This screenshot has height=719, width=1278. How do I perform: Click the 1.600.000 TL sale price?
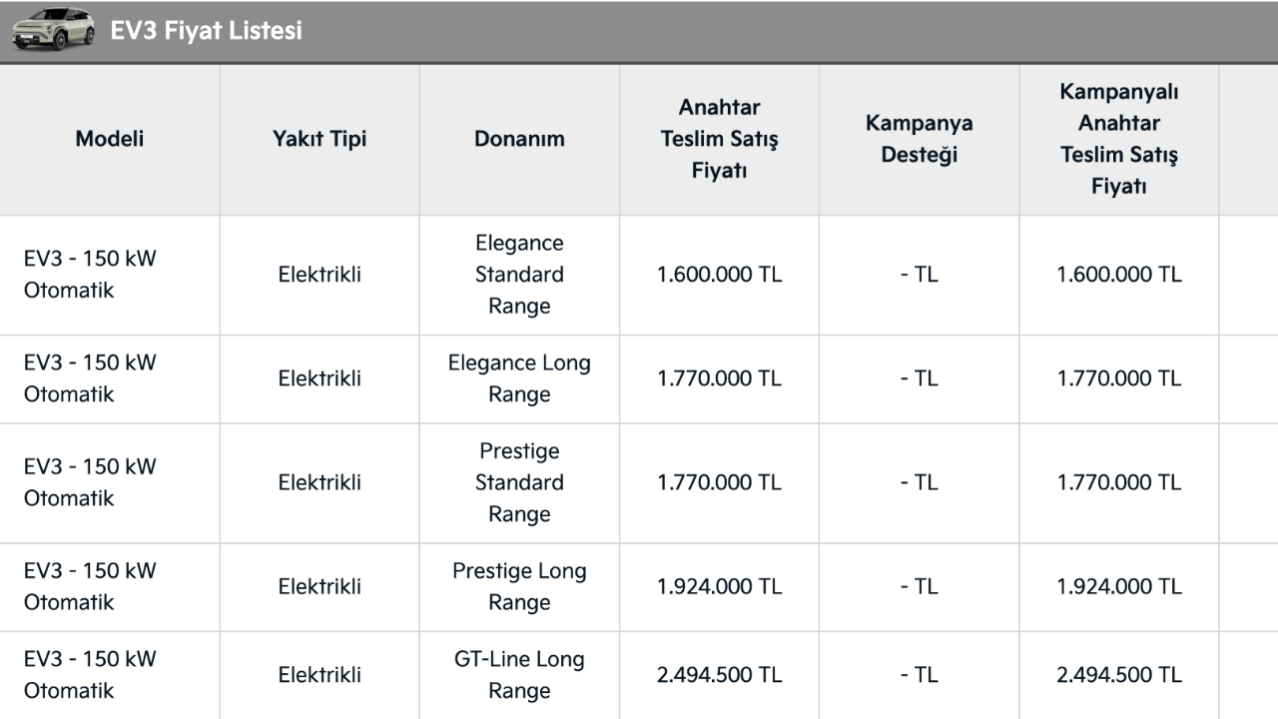point(719,275)
